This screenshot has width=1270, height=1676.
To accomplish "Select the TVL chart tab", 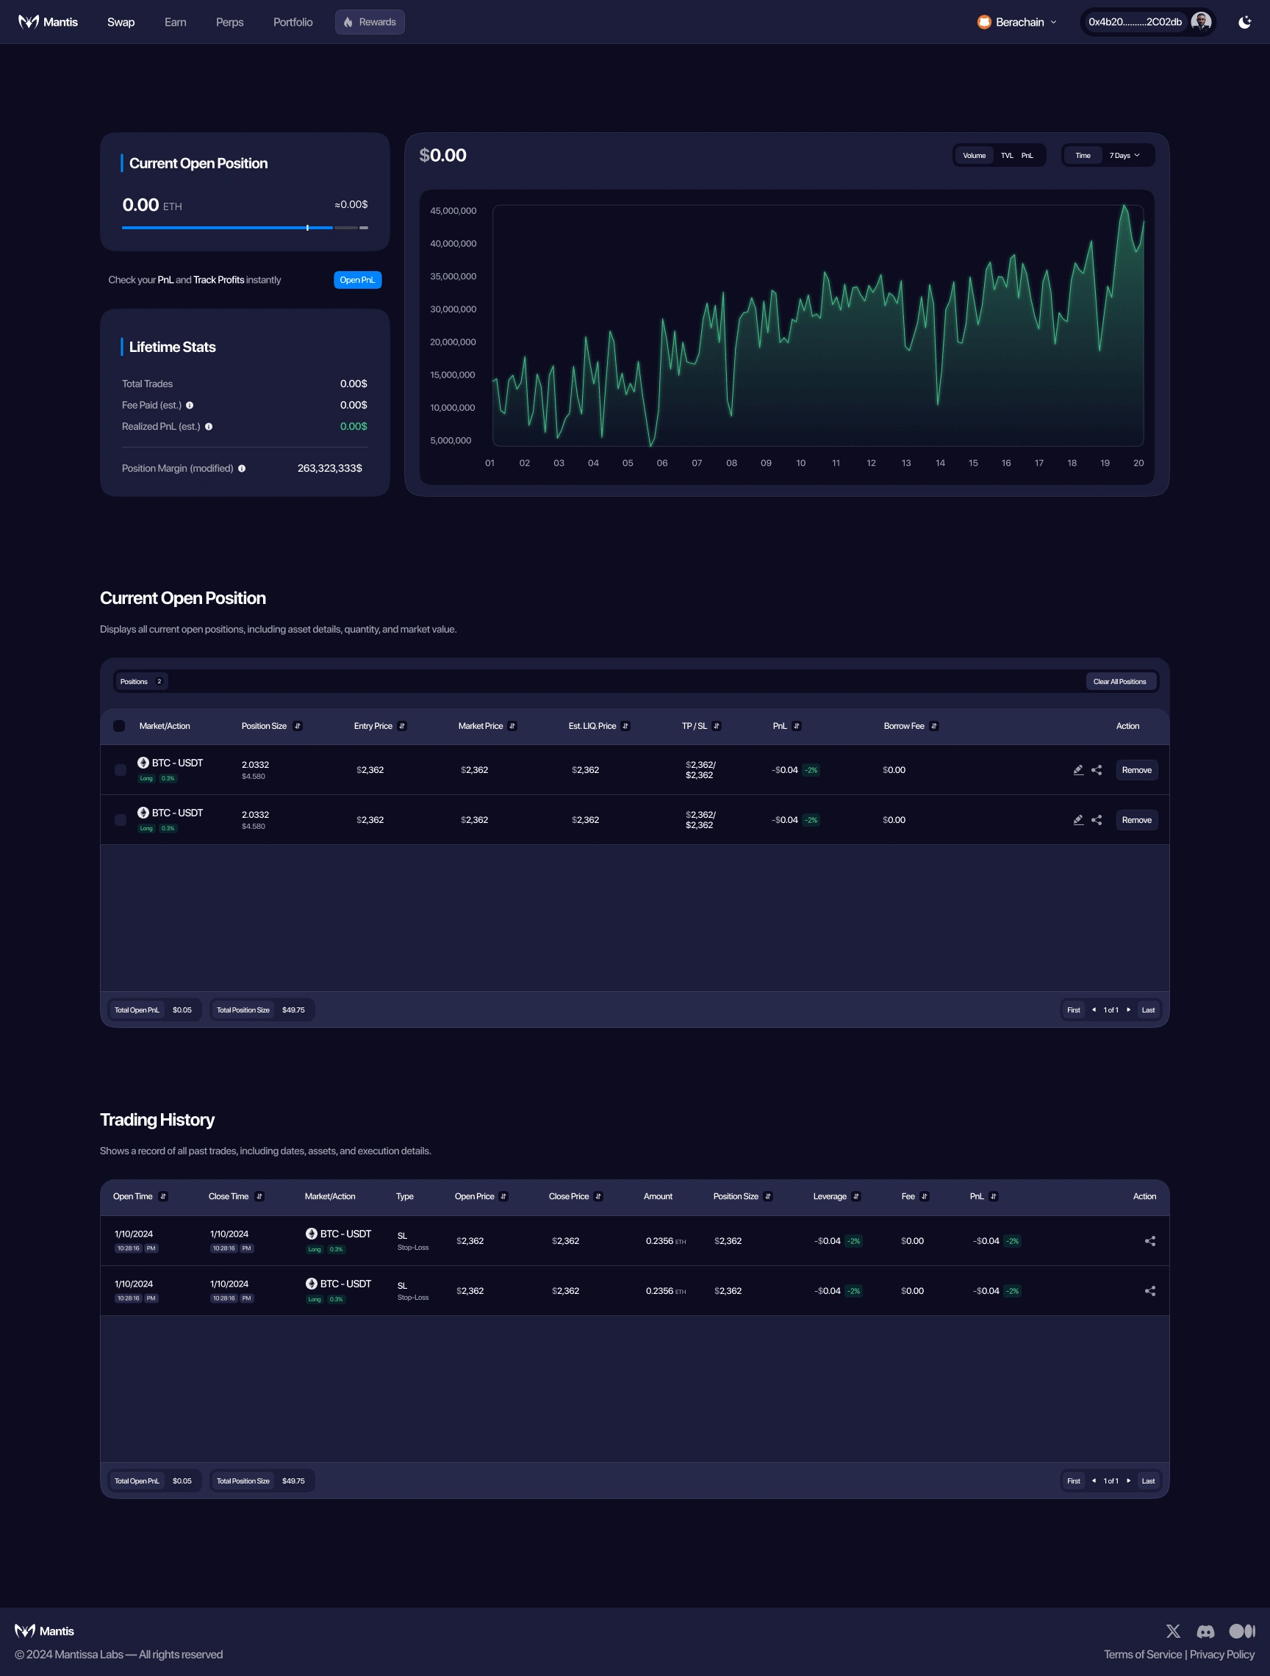I will click(1006, 155).
